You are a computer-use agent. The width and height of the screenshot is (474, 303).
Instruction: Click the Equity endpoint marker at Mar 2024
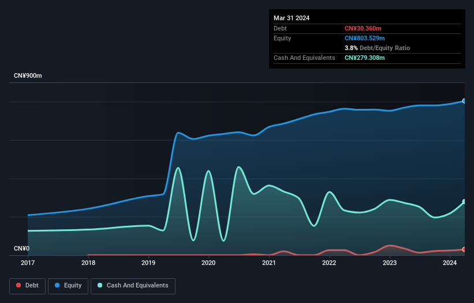pos(464,101)
